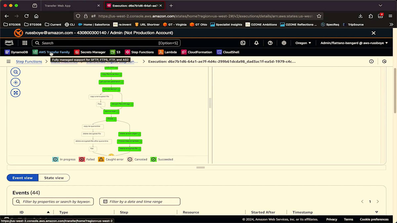Select the delete-encrypted-file-after-quarantine state
The image size is (397, 223).
click(x=93, y=141)
